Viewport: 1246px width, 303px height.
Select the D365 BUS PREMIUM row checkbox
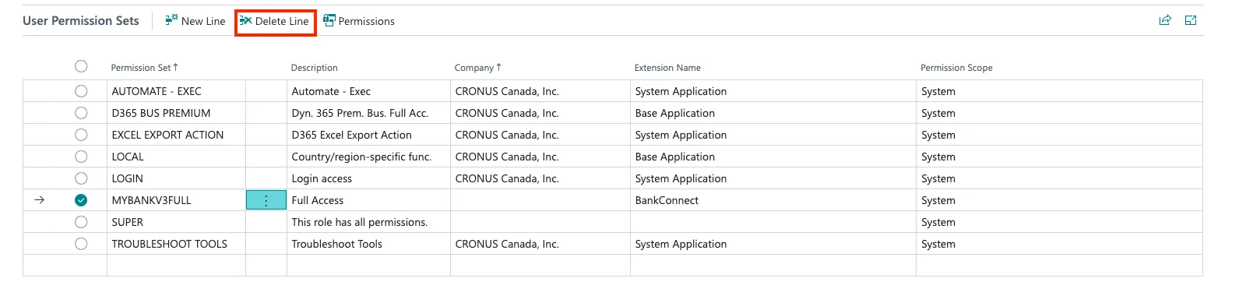pyautogui.click(x=81, y=113)
